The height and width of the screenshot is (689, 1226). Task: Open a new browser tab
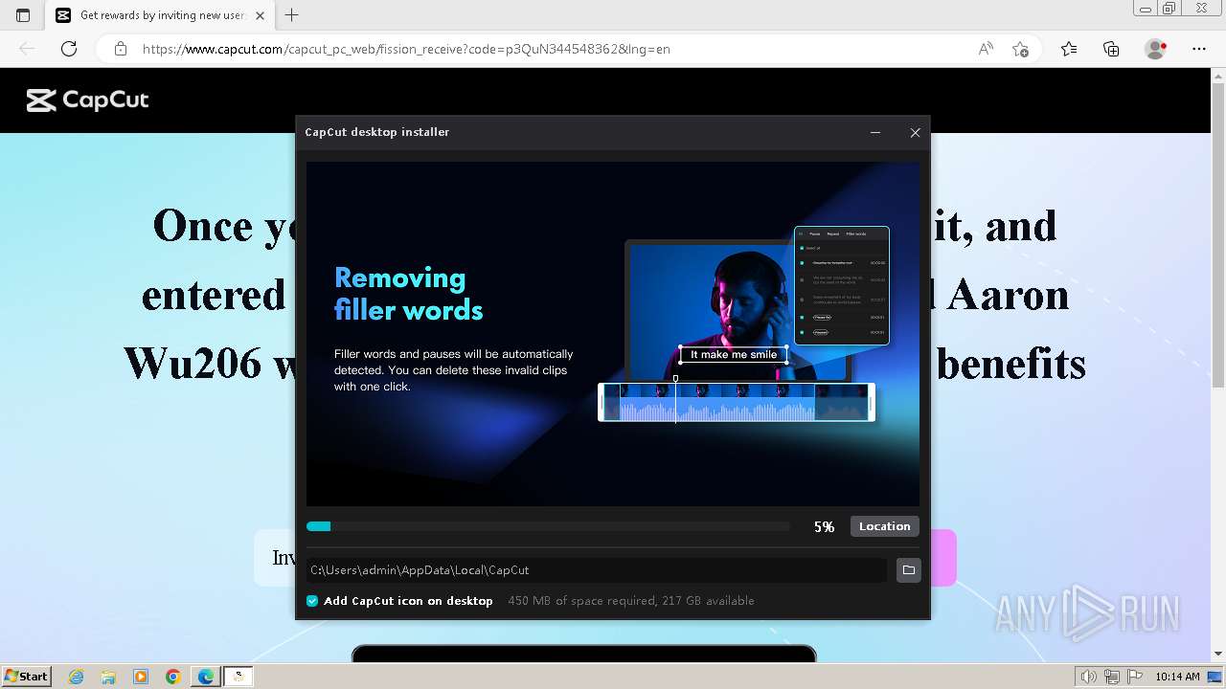pyautogui.click(x=292, y=15)
